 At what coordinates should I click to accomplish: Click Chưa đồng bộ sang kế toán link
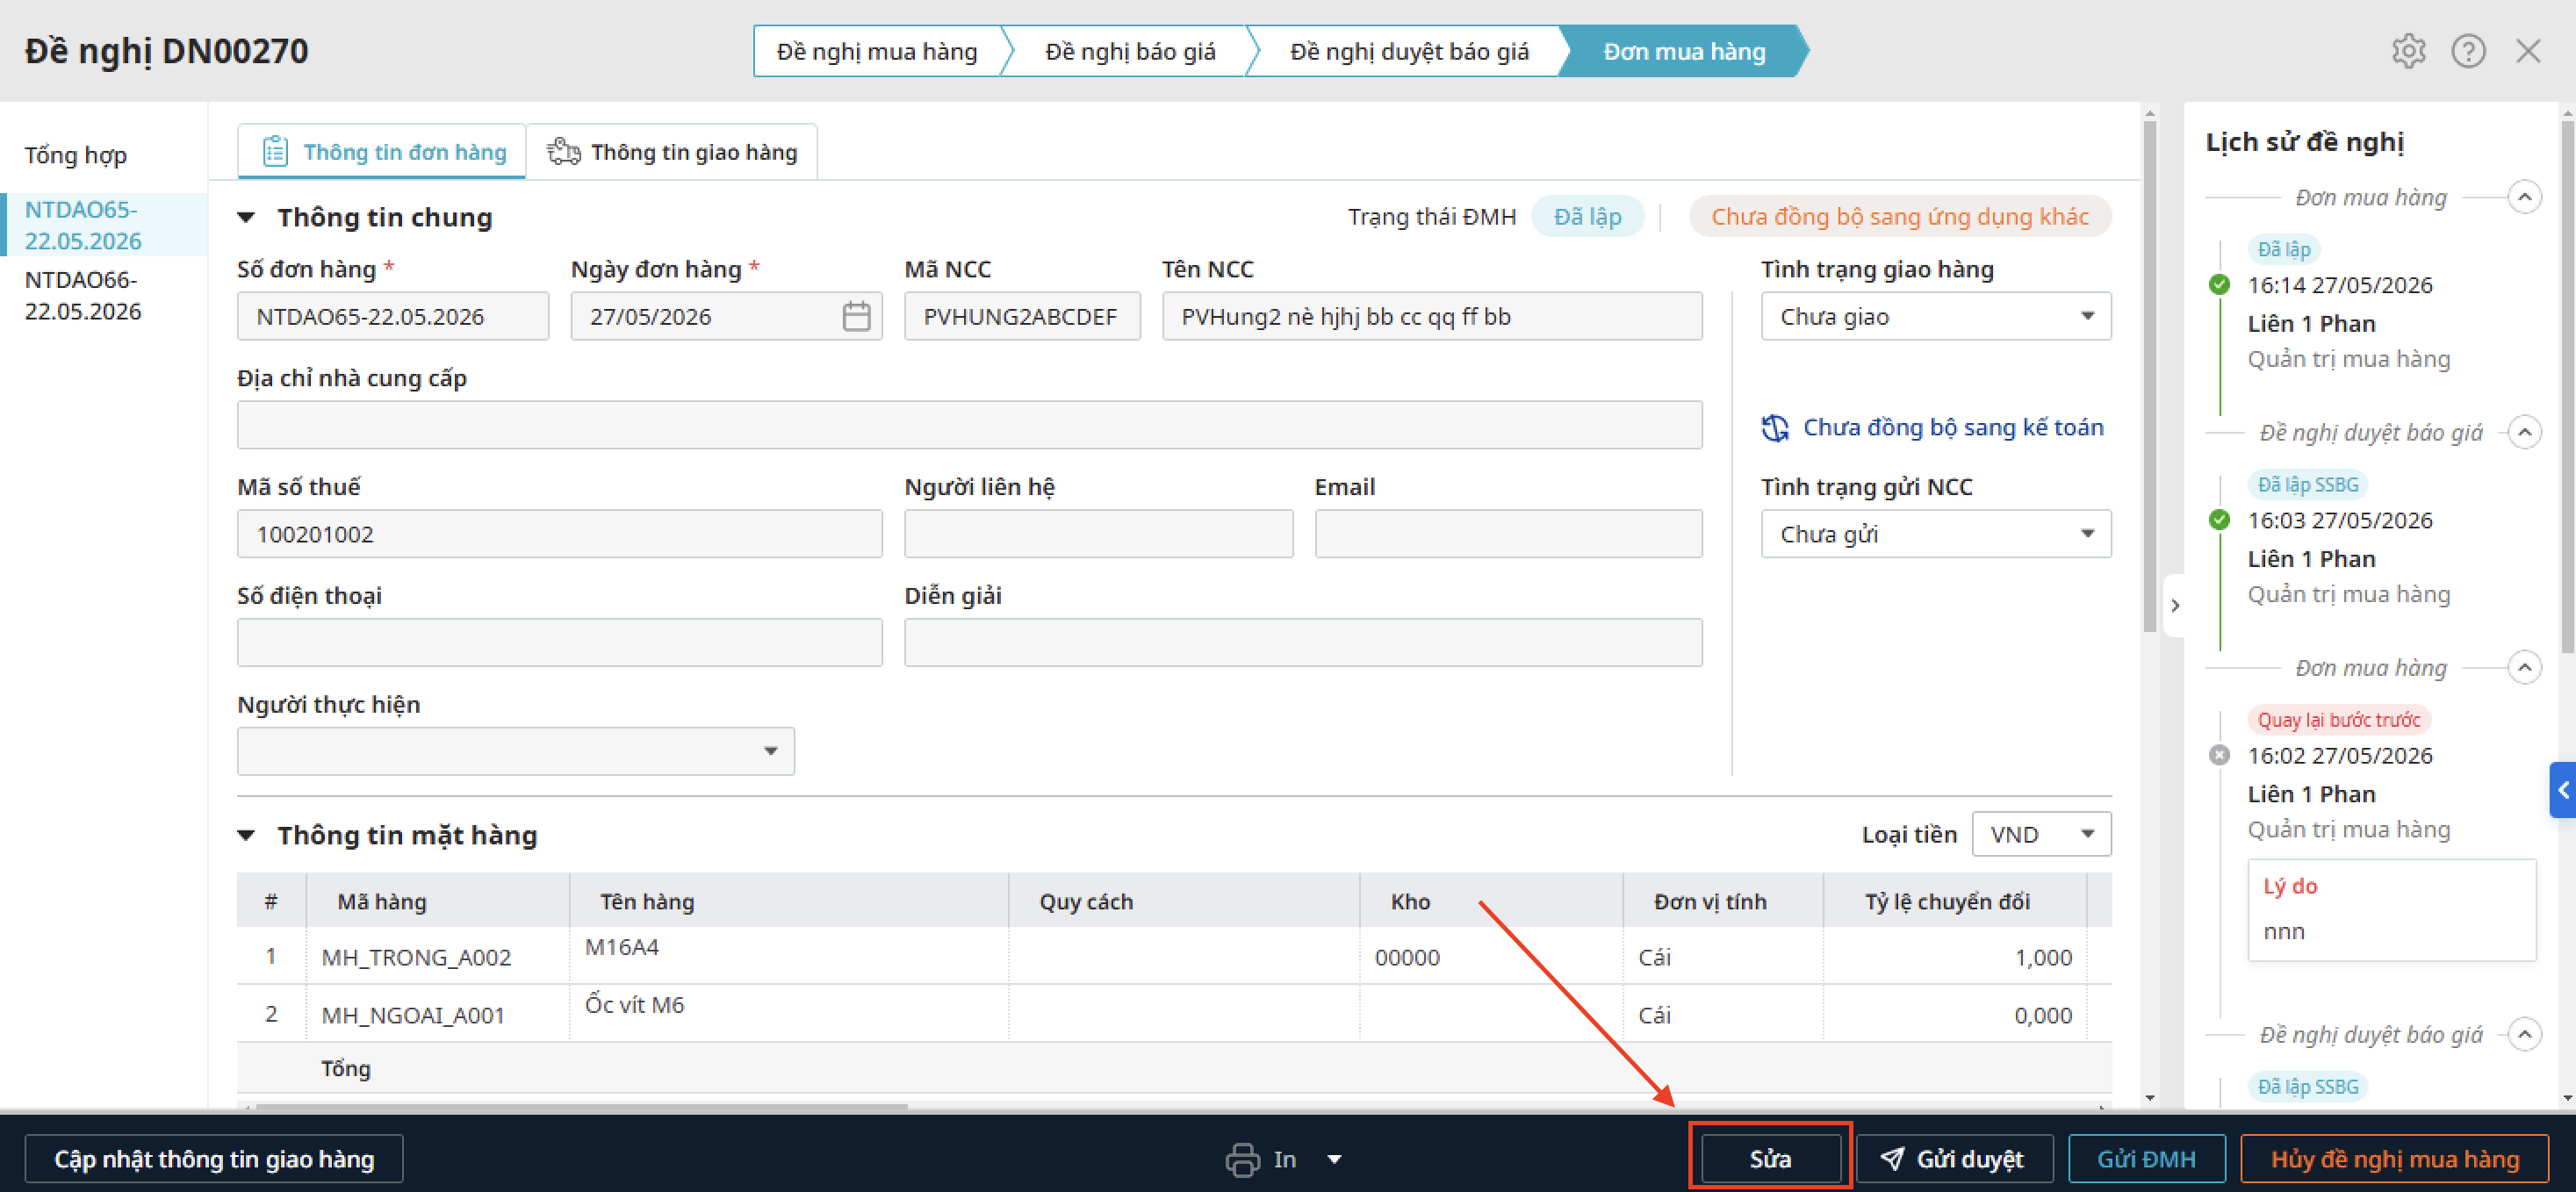click(x=1953, y=427)
